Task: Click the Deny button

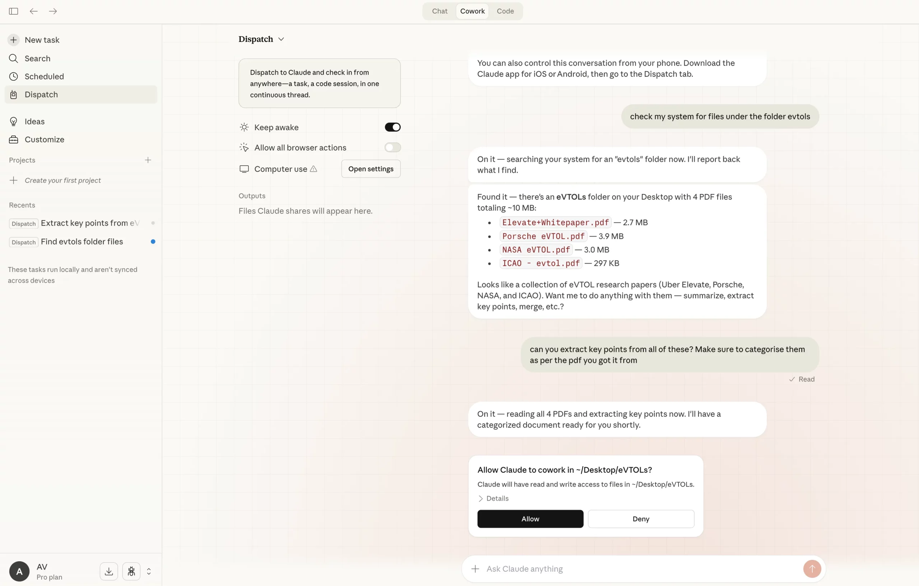Action: point(640,519)
